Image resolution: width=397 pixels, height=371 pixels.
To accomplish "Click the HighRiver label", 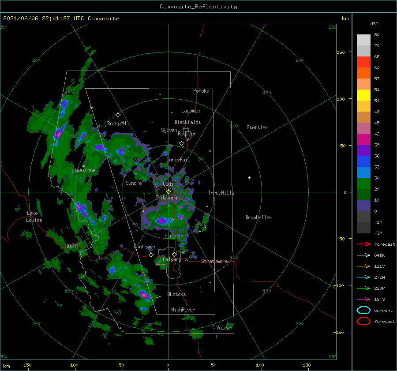I will point(183,310).
